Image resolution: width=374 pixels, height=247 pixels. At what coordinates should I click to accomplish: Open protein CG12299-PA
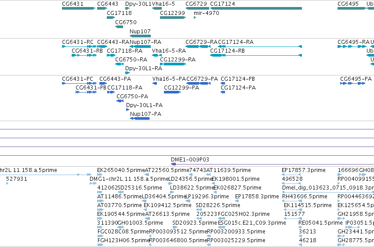(x=172, y=92)
